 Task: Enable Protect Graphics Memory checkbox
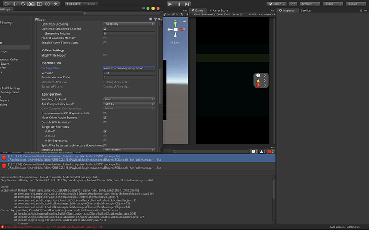click(x=105, y=38)
